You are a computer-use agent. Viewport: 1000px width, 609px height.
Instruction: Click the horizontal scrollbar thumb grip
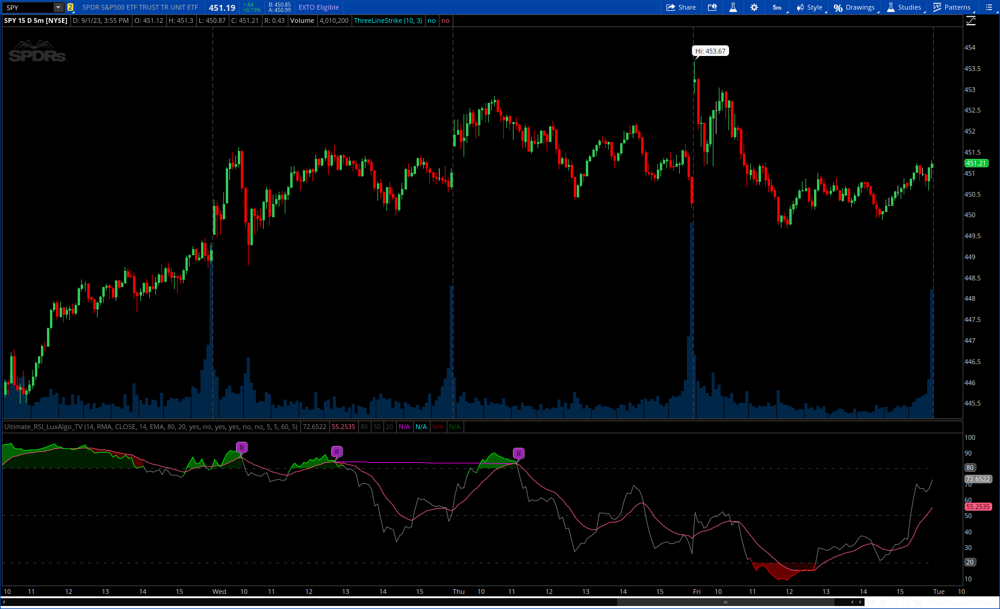(x=725, y=602)
